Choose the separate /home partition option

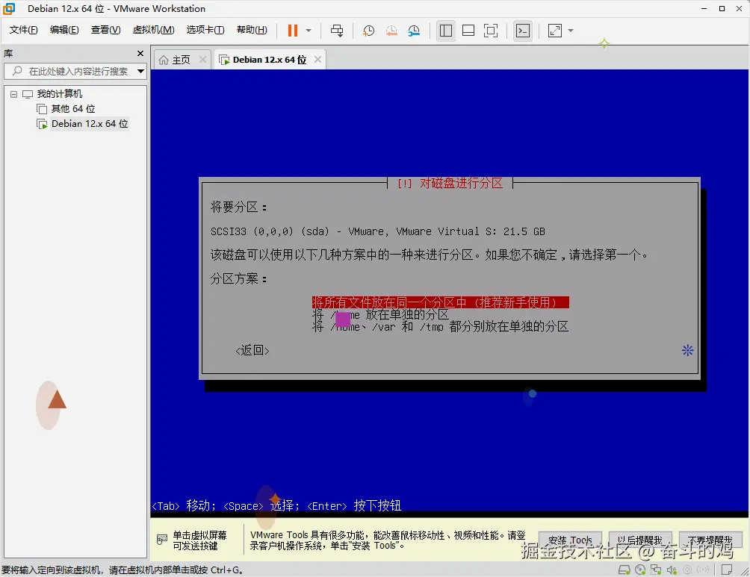(x=380, y=314)
